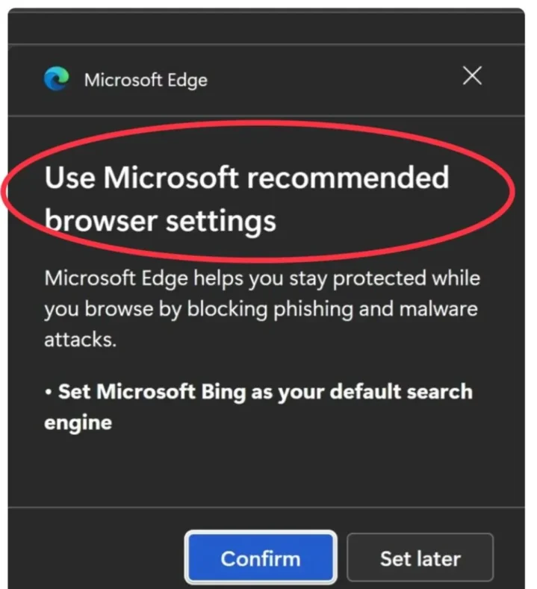Click the bullet point before 'Set Microsoft Bing'

pyautogui.click(x=48, y=392)
